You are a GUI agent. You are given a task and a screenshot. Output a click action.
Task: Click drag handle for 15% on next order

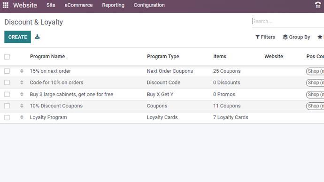22,71
